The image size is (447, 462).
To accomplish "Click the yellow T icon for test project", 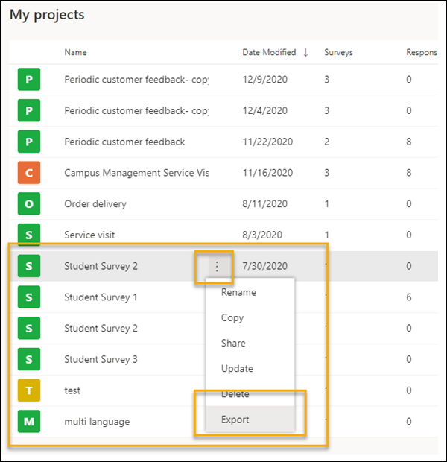I will coord(29,390).
